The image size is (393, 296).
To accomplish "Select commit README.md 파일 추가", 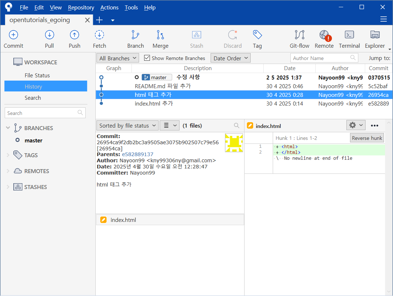I will pyautogui.click(x=244, y=86).
